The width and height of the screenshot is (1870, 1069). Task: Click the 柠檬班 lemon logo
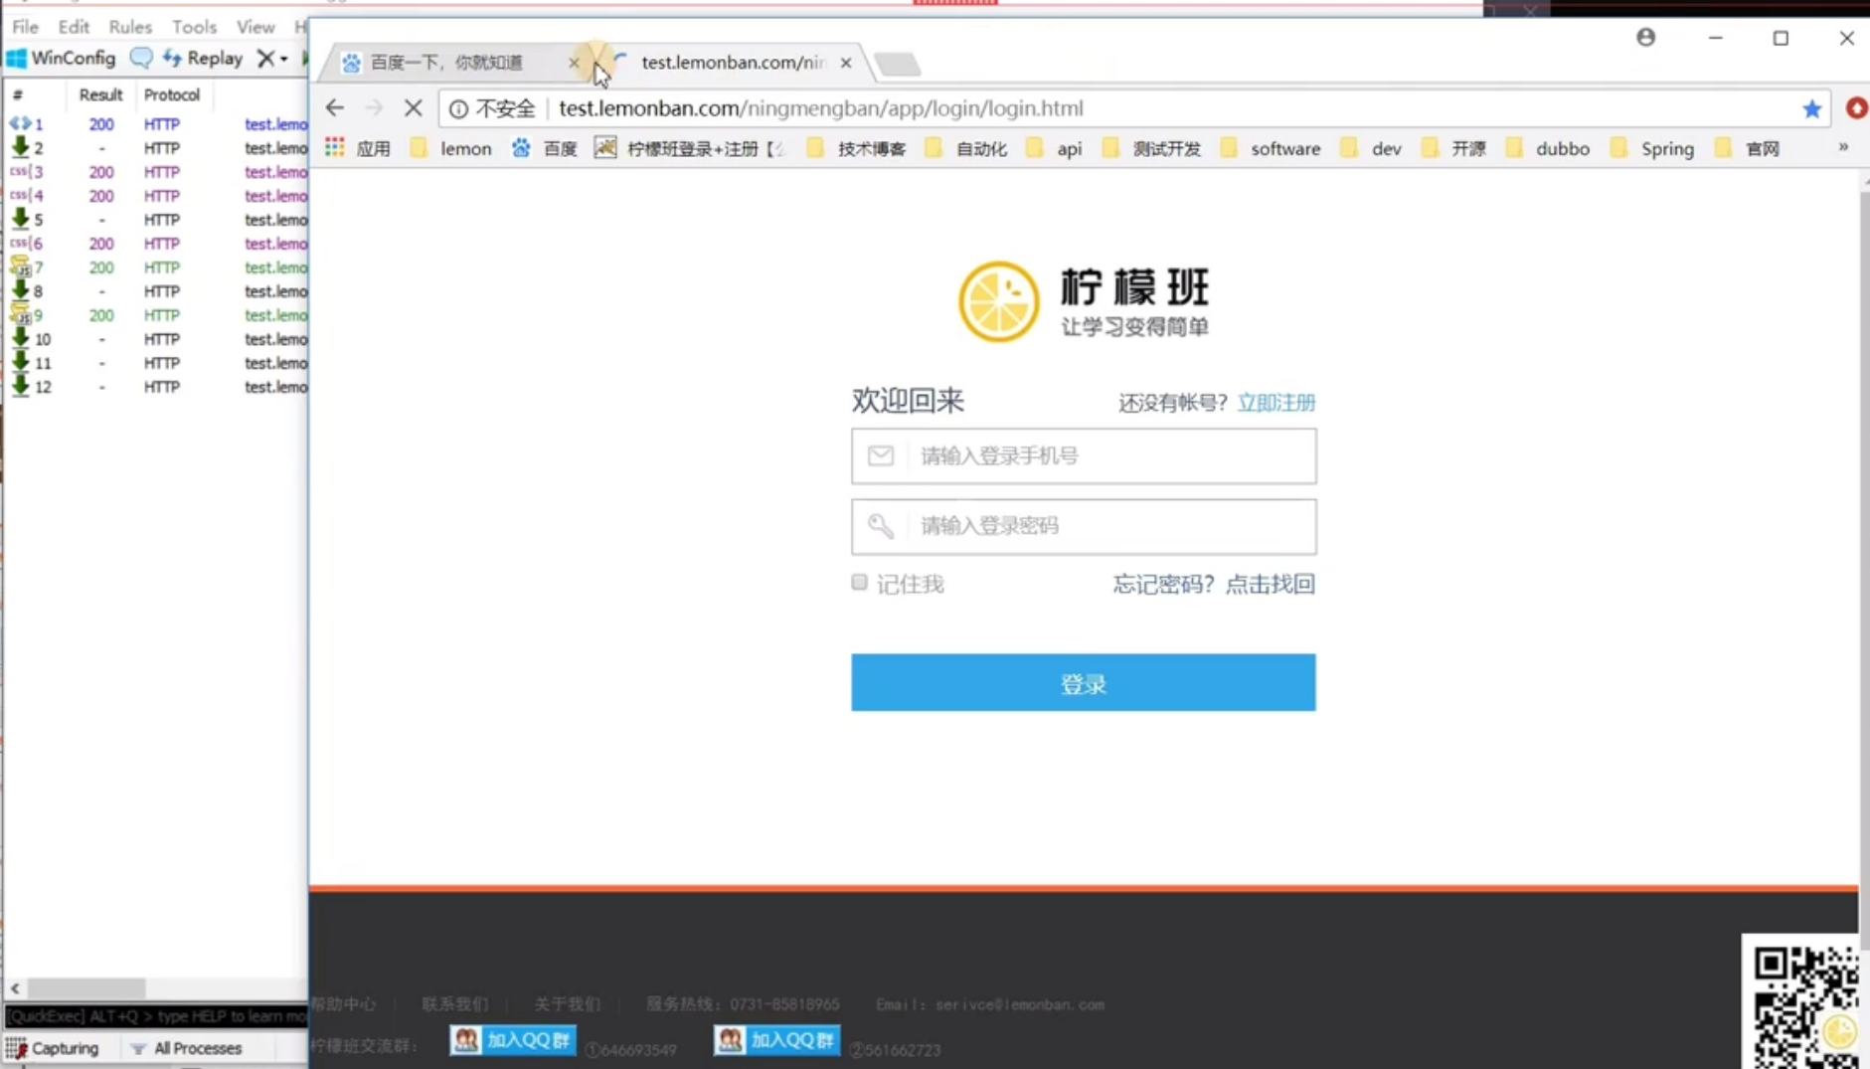click(1083, 301)
